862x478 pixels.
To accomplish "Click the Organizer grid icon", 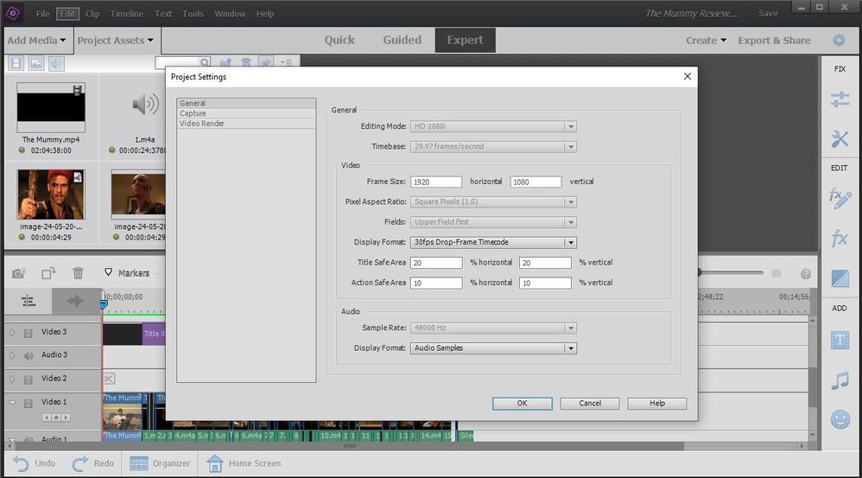I will click(138, 463).
